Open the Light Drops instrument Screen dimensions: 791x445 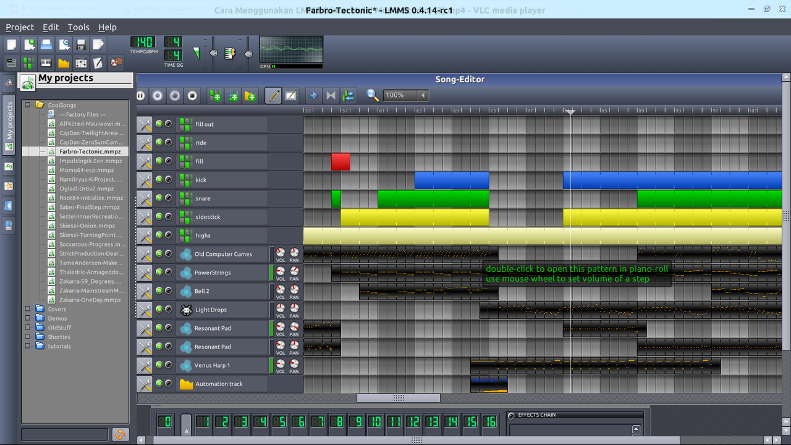click(223, 310)
